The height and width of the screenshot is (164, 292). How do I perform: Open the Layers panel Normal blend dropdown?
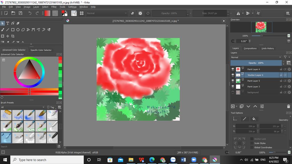pos(256,57)
